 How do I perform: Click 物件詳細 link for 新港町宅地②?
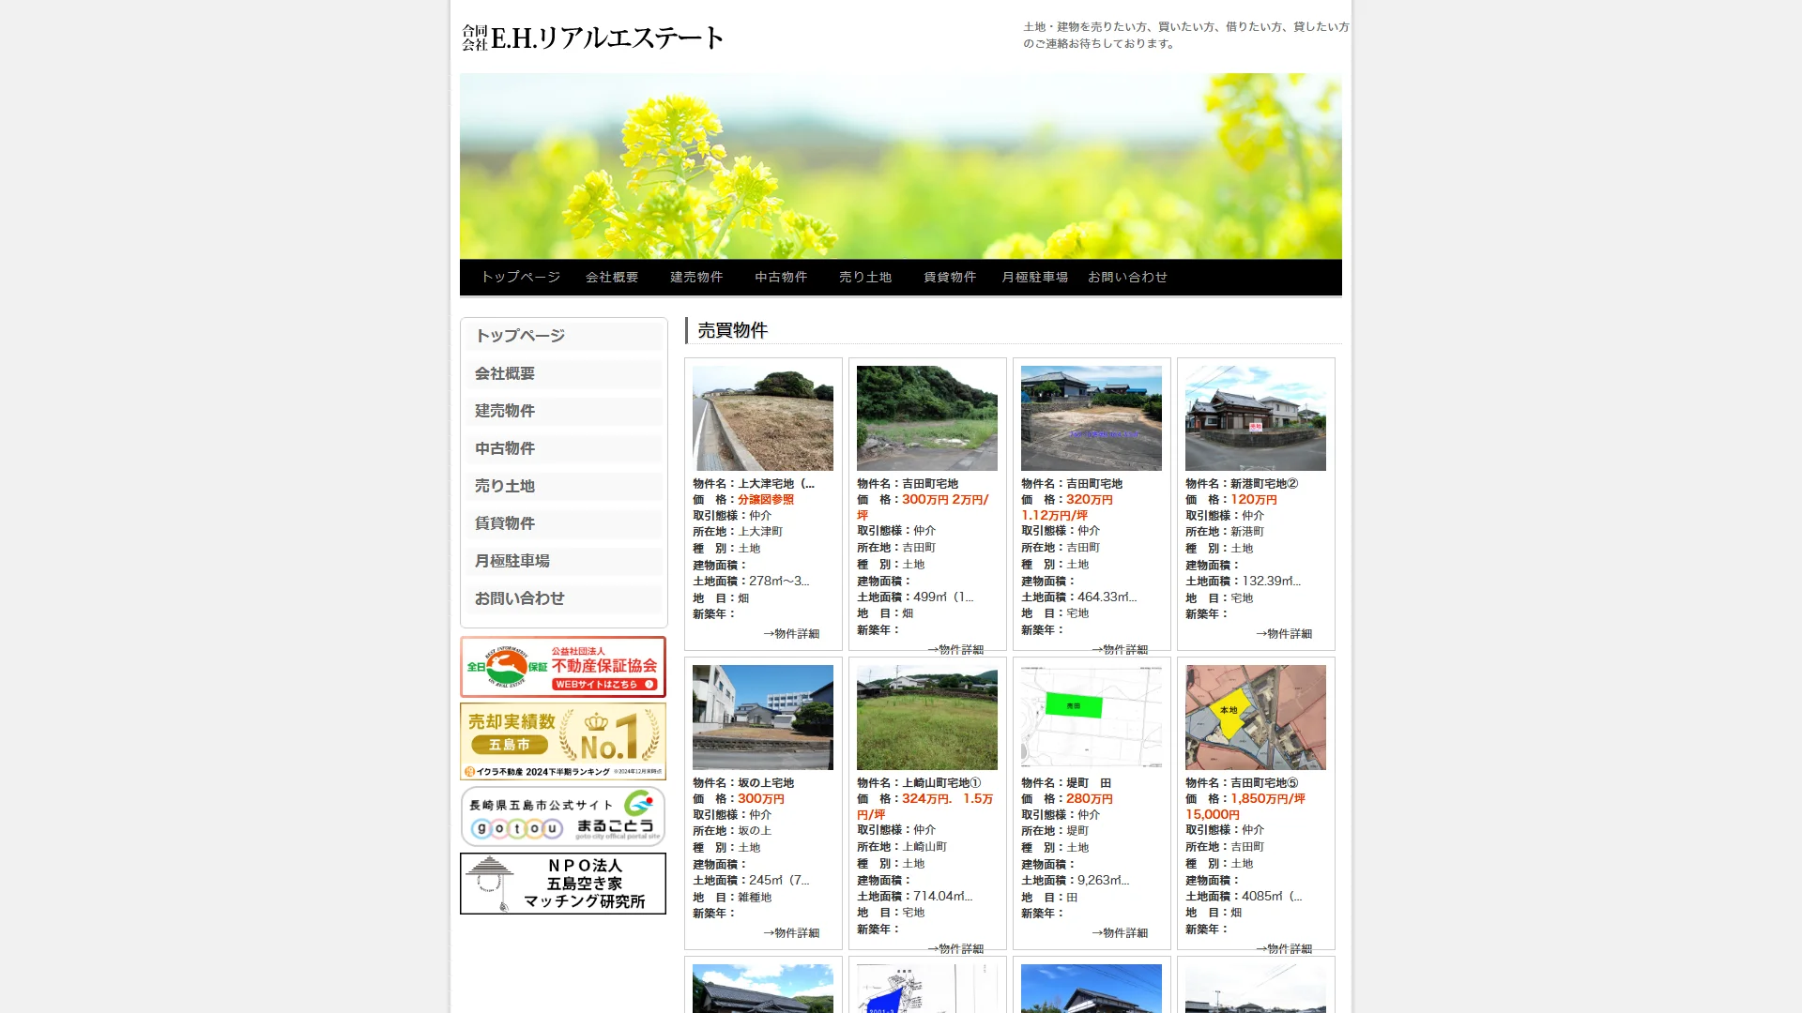point(1284,634)
